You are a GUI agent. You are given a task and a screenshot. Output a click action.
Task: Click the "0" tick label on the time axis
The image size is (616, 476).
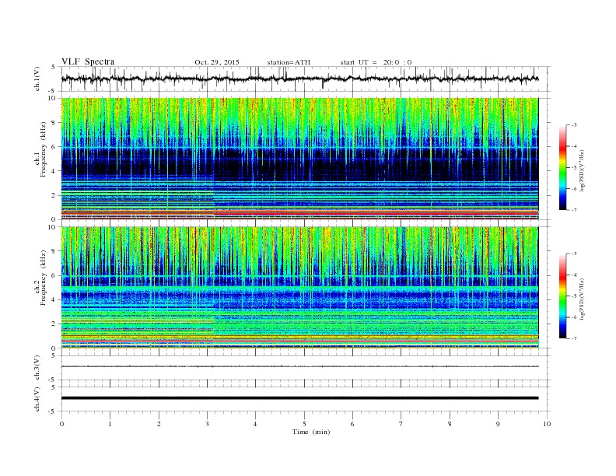(x=61, y=424)
